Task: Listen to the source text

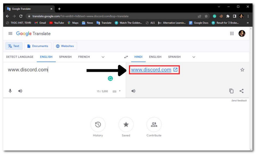Action: coord(20,91)
